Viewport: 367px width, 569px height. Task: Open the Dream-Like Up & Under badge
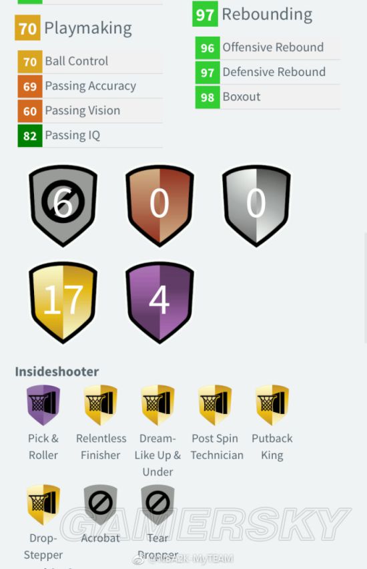click(x=157, y=405)
